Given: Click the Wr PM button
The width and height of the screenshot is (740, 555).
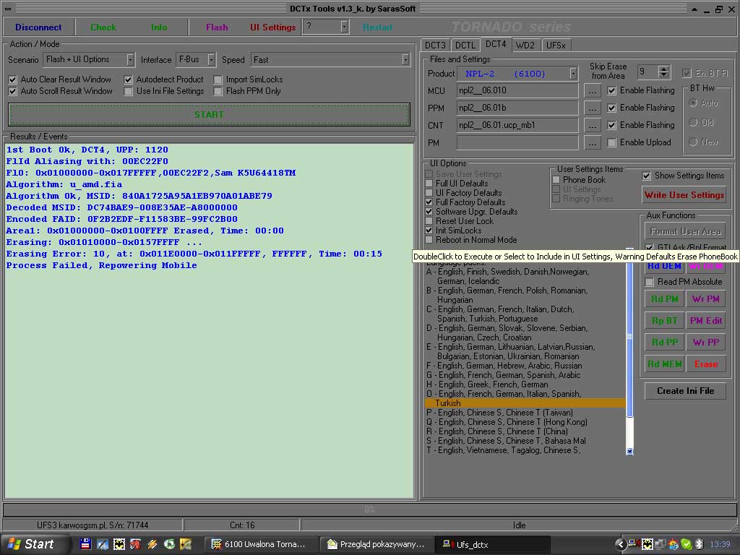Looking at the screenshot, I should (705, 298).
